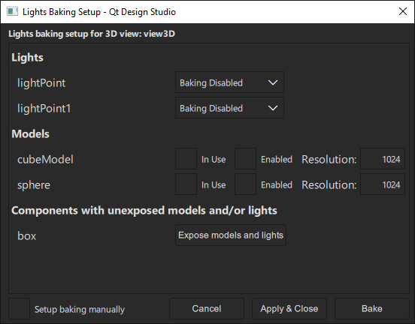Click the sphere model label

34,185
